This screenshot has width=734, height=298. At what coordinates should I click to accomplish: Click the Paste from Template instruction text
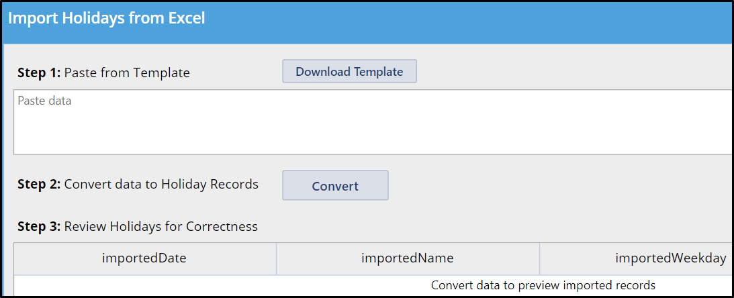127,73
